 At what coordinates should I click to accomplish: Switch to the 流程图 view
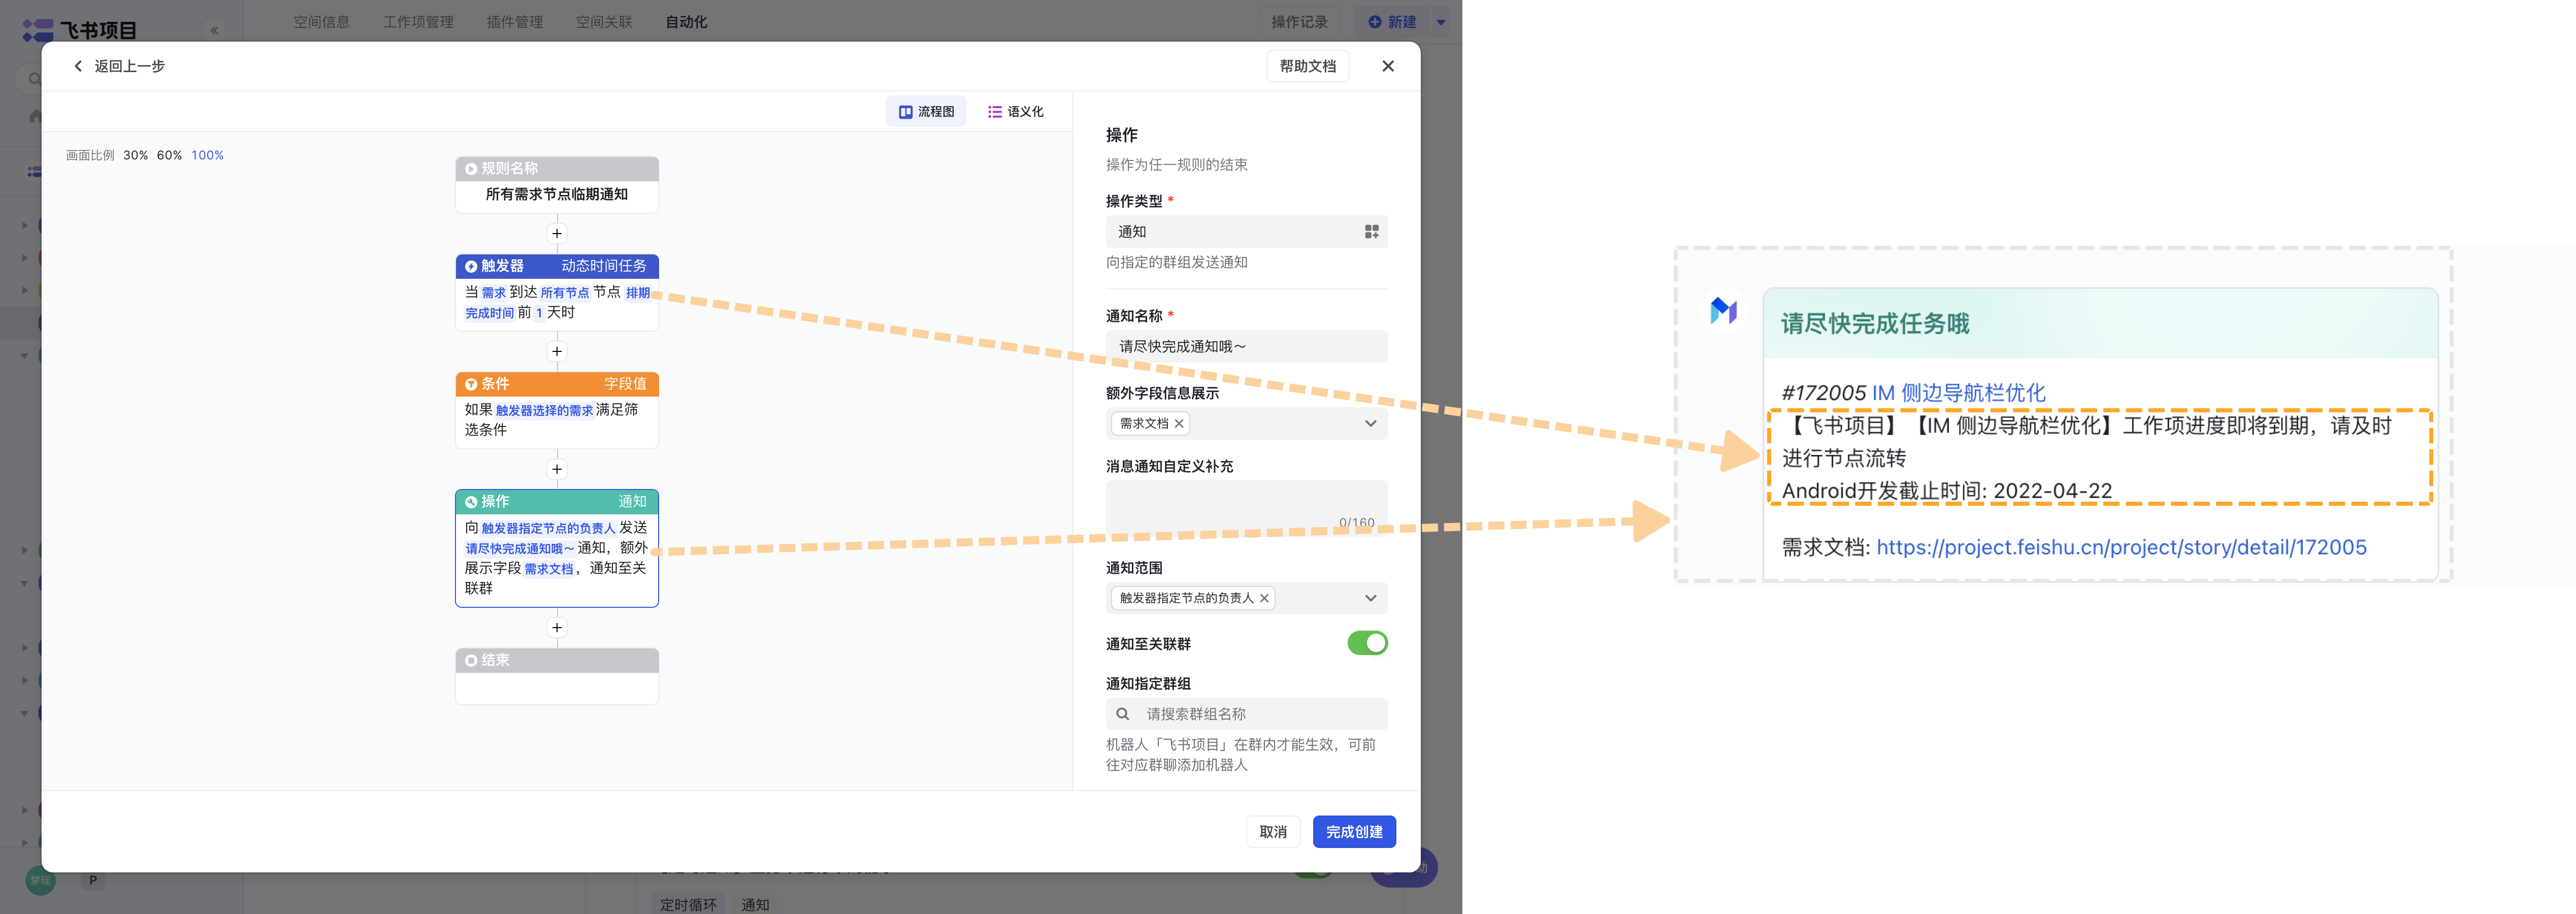point(926,112)
